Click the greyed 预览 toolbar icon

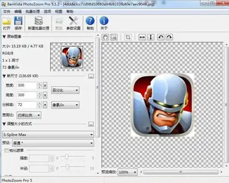[x=59, y=23]
